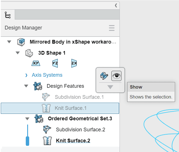Expand the context toolbar down arrow
179x152 pixels.
(110, 87)
